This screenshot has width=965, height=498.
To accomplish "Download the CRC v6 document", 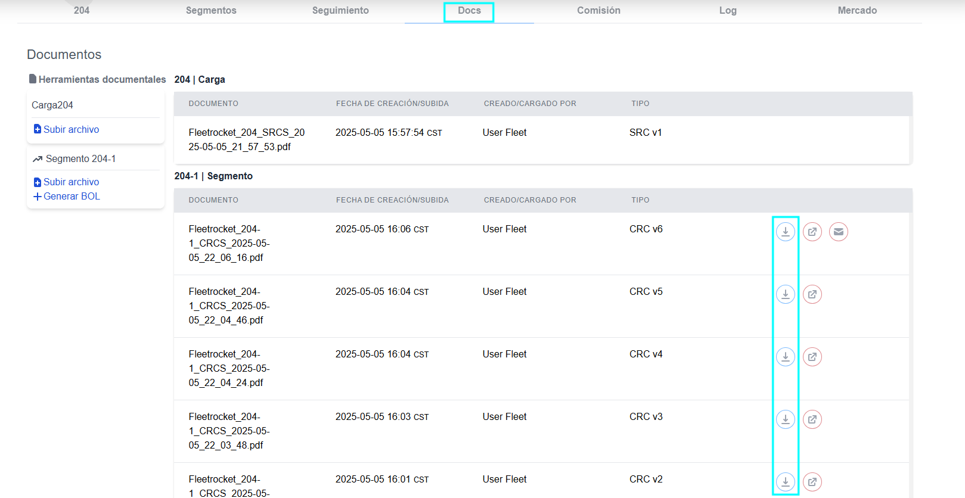I will 786,232.
